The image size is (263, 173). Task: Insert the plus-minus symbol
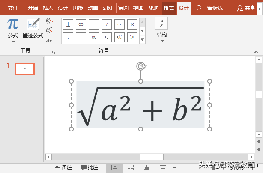(x=68, y=24)
